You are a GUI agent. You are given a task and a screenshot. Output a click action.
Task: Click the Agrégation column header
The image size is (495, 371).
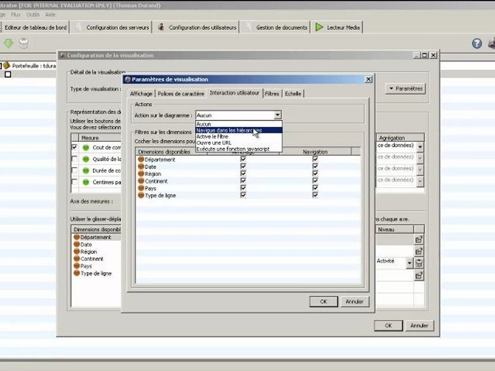pyautogui.click(x=400, y=138)
